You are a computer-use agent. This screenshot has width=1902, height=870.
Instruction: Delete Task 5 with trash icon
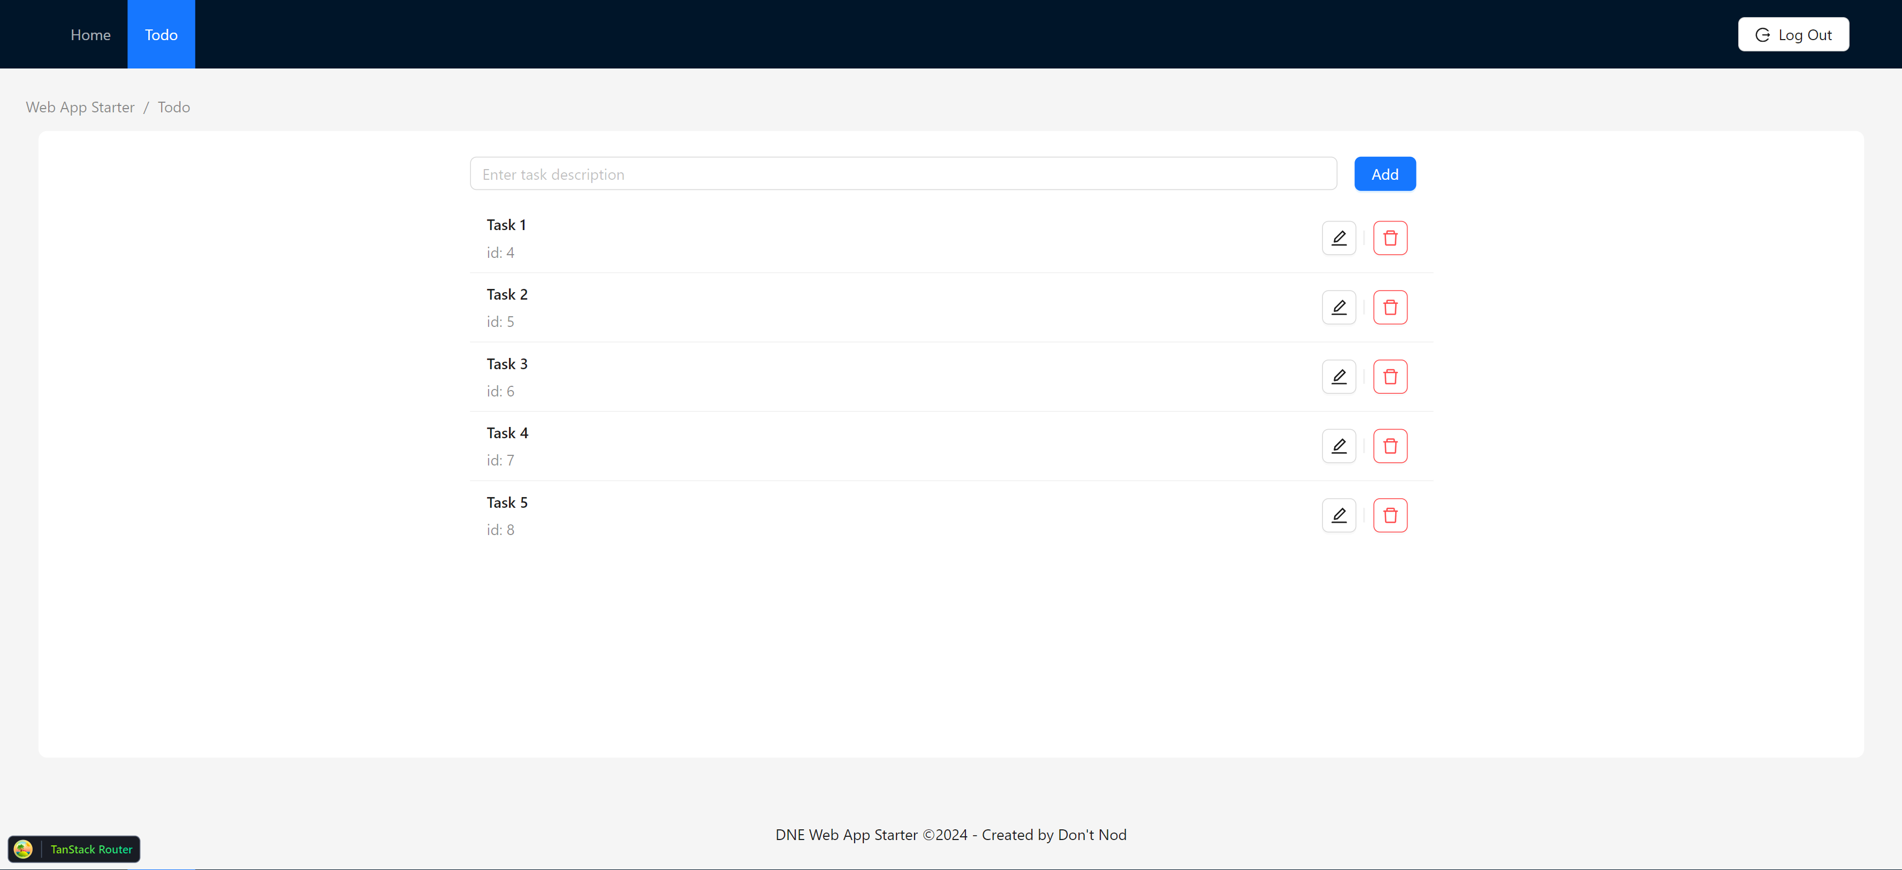point(1390,515)
